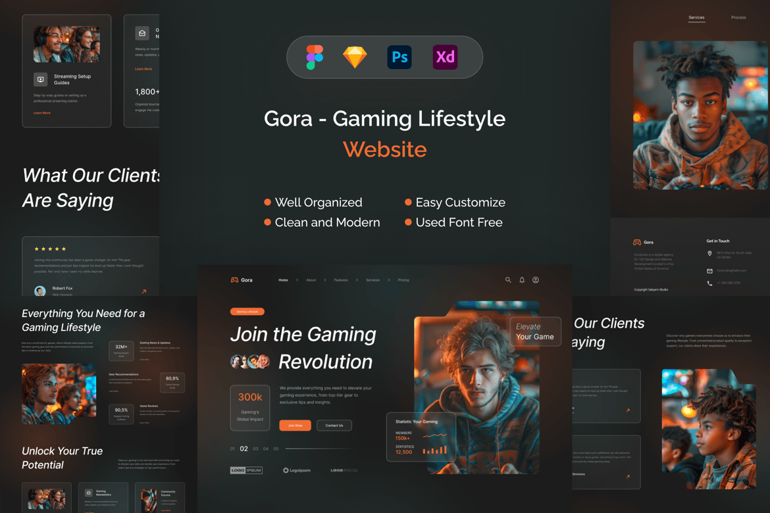This screenshot has height=513, width=770.
Task: Click the chevron after About
Action: 325,280
